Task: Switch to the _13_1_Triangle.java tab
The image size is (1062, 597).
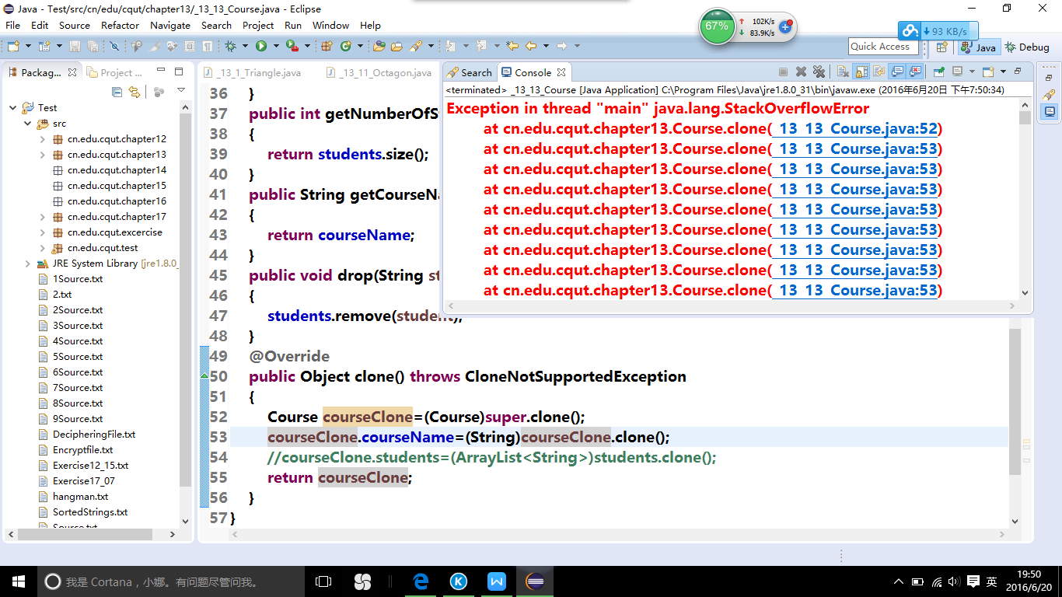Action: (x=251, y=73)
